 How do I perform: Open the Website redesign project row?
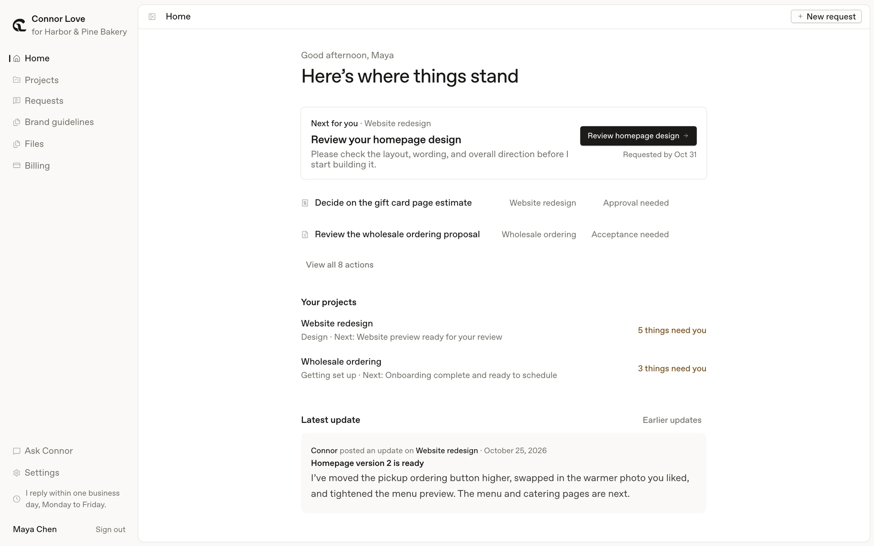pos(504,330)
